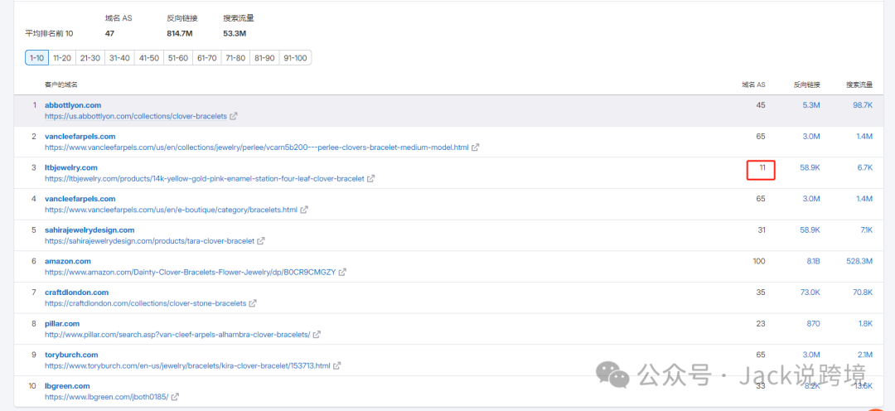
Task: Open external link icon for toryburch.com URL
Action: [x=336, y=366]
